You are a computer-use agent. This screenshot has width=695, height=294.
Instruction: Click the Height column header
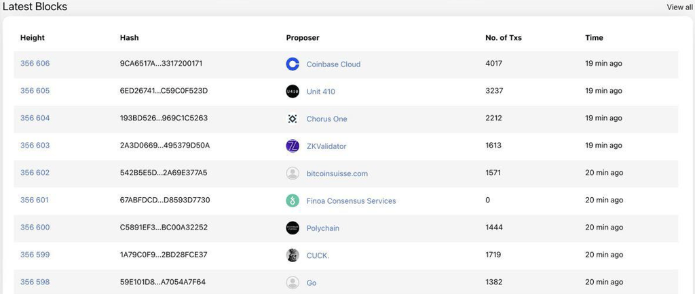[x=33, y=38]
